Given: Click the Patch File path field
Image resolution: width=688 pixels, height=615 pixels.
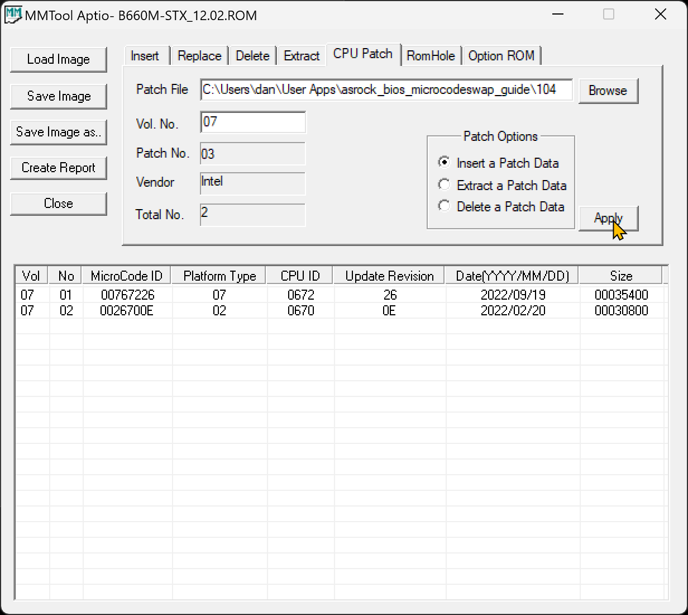Looking at the screenshot, I should tap(386, 90).
